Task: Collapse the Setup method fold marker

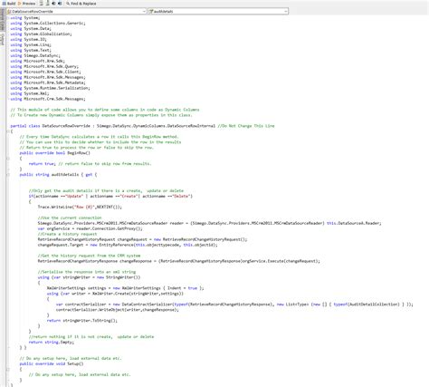Action: [8, 369]
